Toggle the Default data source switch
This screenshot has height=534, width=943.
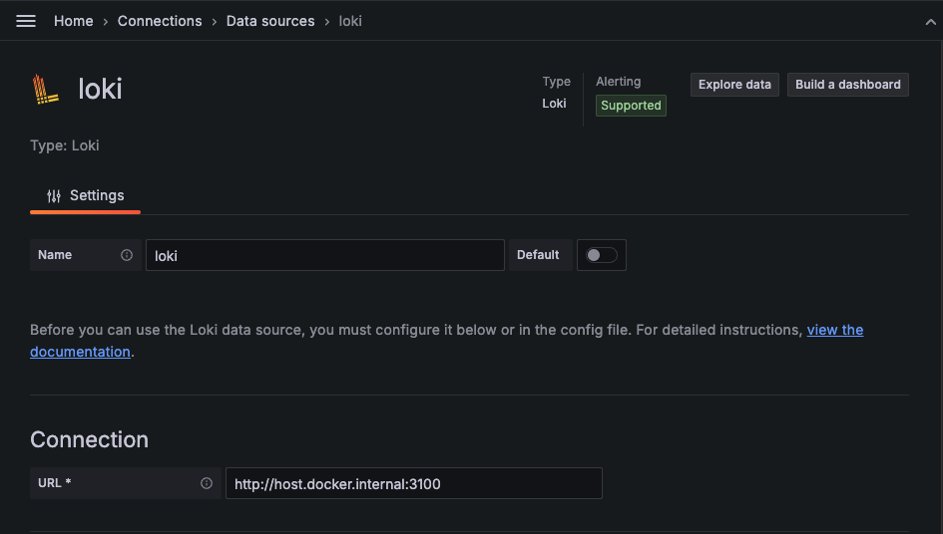pyautogui.click(x=601, y=255)
